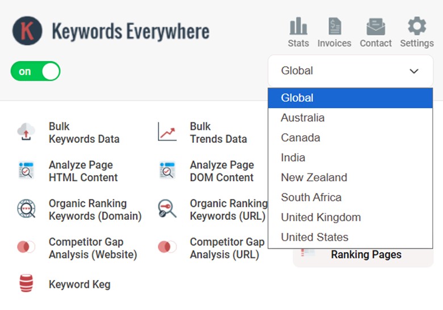Click the Ranking Pages button
The height and width of the screenshot is (310, 443).
click(366, 255)
